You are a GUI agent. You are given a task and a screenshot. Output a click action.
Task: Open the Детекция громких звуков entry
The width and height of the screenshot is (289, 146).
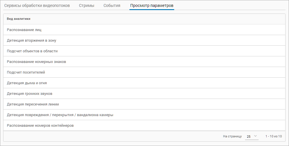point(30,94)
